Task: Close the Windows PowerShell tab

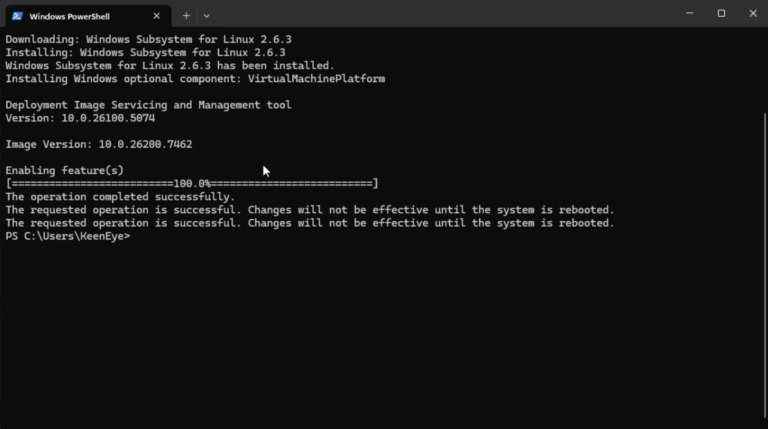Action: [x=156, y=16]
